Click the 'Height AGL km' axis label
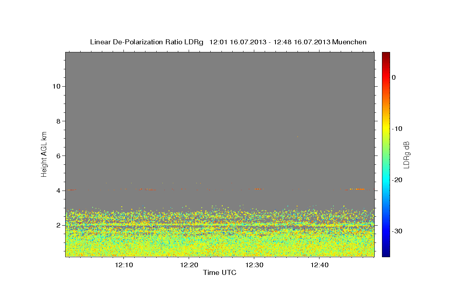The image size is (463, 308). (x=44, y=154)
